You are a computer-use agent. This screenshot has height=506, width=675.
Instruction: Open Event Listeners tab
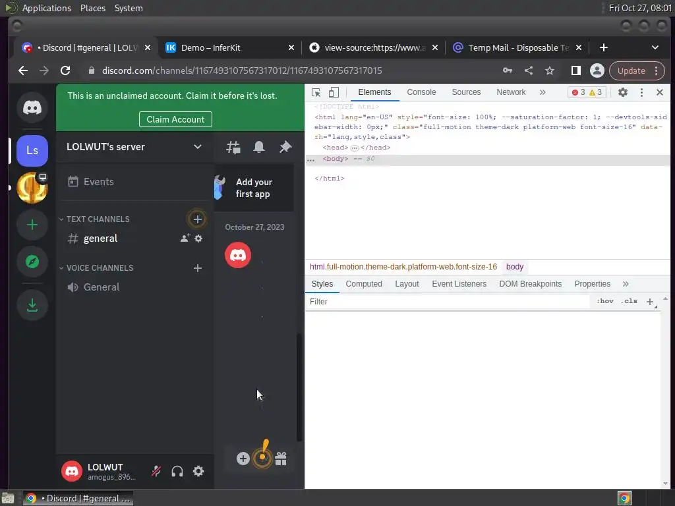(459, 284)
